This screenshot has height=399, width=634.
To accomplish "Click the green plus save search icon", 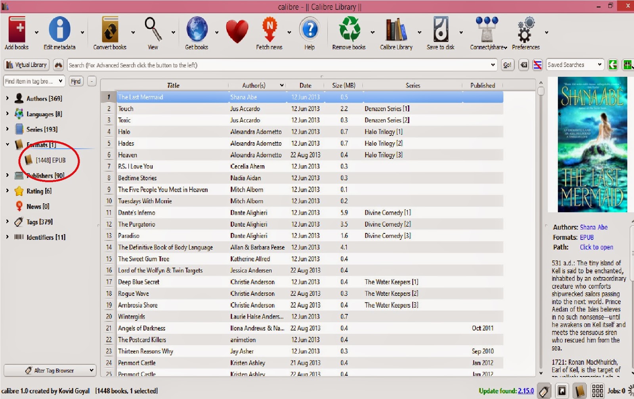I will pyautogui.click(x=627, y=65).
